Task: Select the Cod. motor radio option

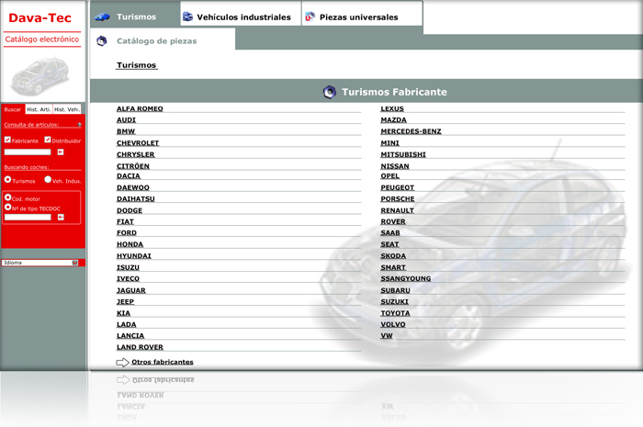Action: click(x=7, y=197)
